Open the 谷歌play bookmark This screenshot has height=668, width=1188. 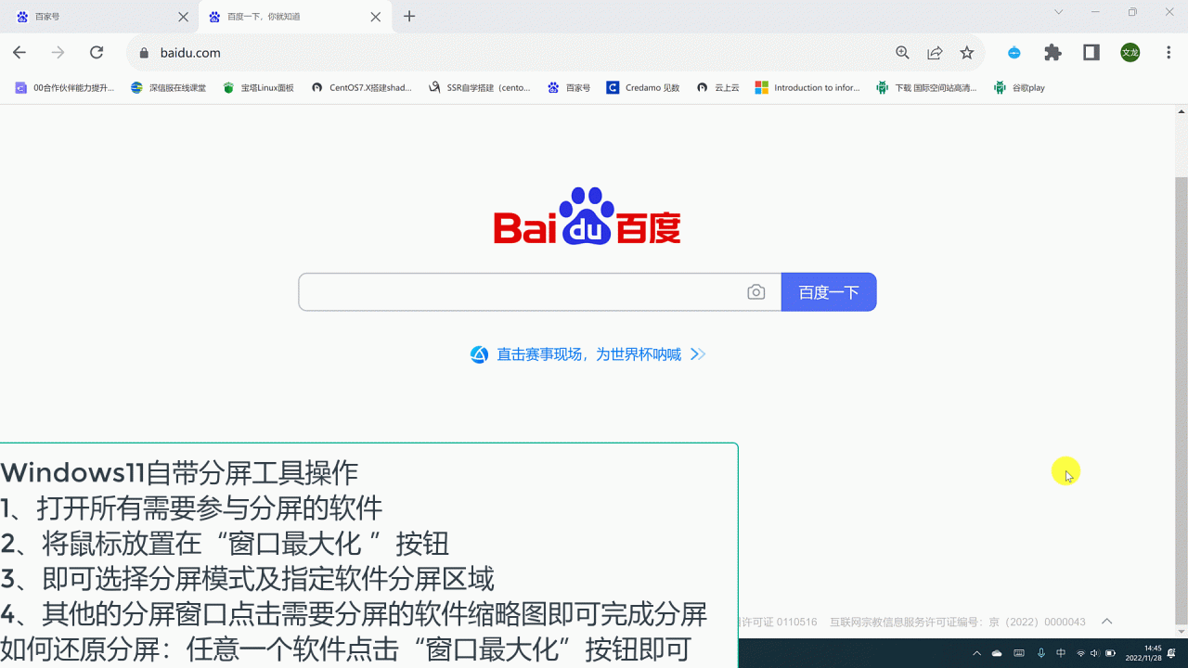point(1019,88)
